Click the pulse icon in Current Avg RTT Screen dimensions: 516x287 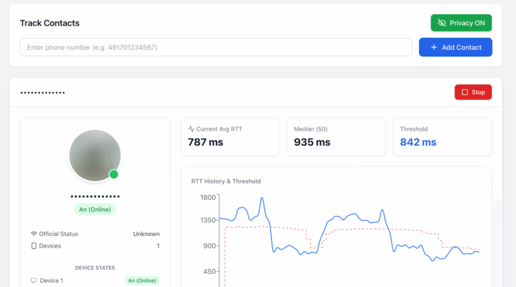pyautogui.click(x=191, y=129)
